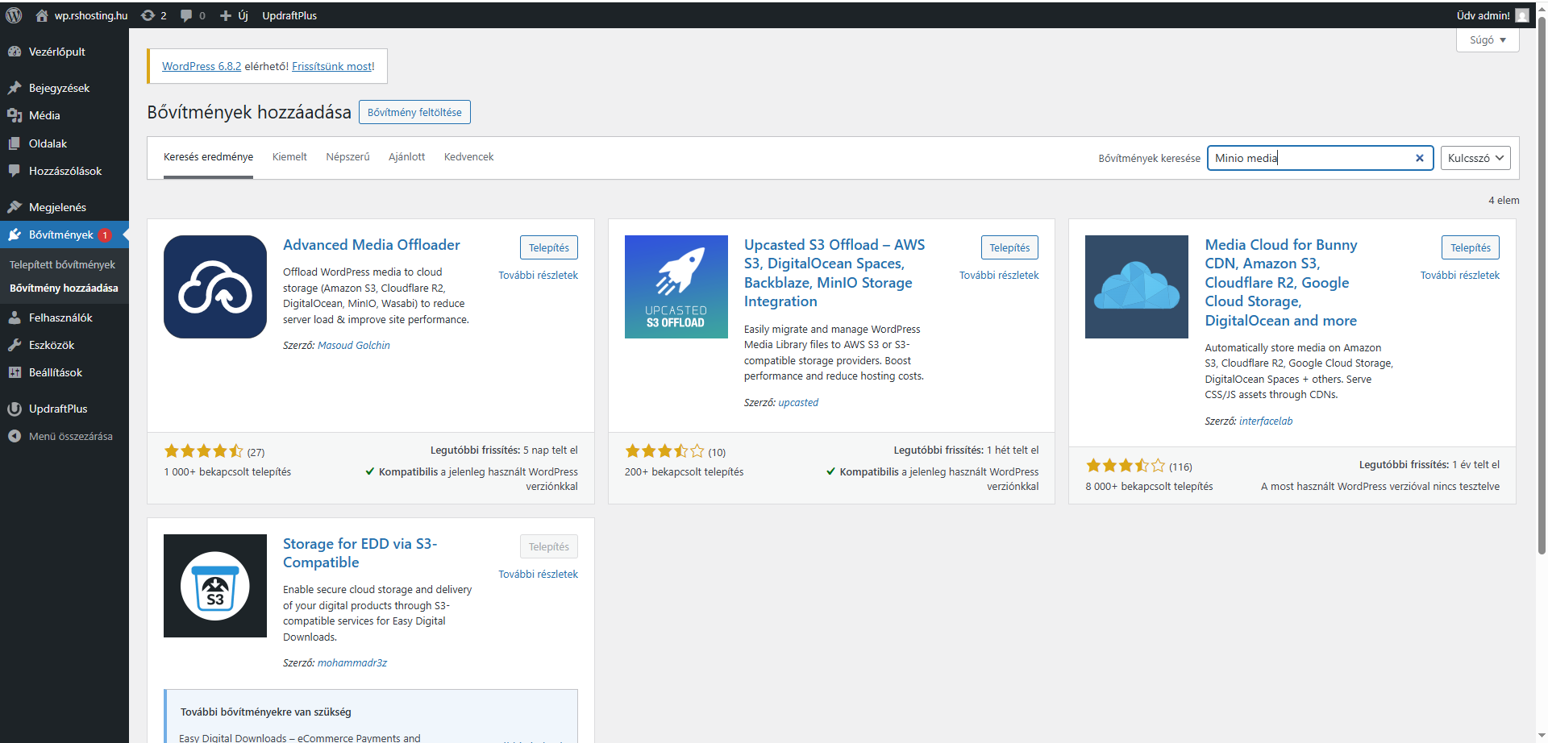1548x743 pixels.
Task: Switch to the Kedvencek tab
Action: point(468,157)
